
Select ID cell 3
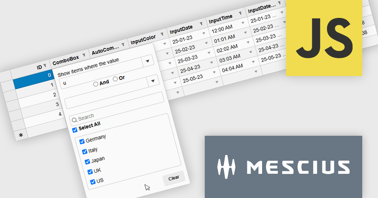click(x=42, y=108)
